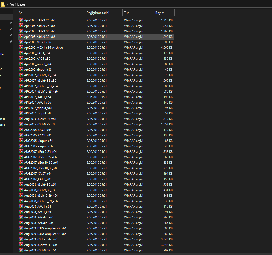The image size is (272, 255).
Task: Click the 53 KB size cell
Action: 169,113
